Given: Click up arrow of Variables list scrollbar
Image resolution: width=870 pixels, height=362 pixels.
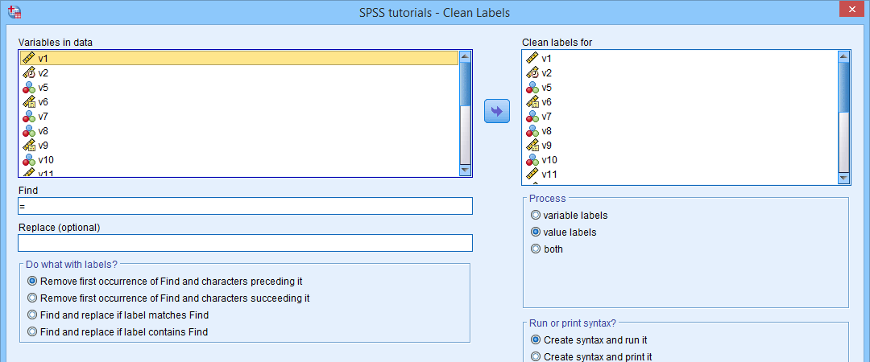Looking at the screenshot, I should [x=465, y=56].
